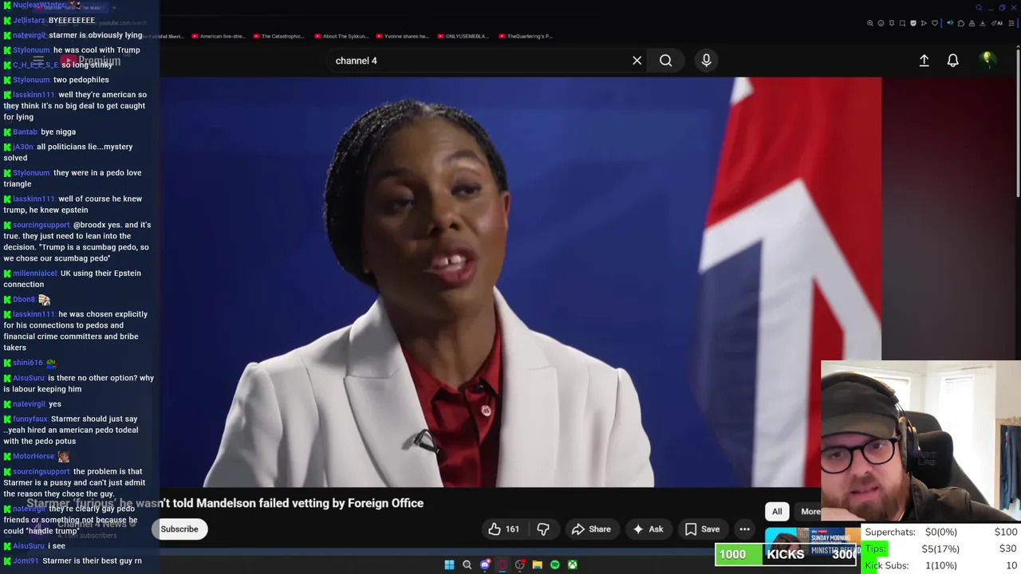Click video title 'Mandelson failed vetting by Foreign Office'
This screenshot has height=574, width=1021.
[309, 503]
